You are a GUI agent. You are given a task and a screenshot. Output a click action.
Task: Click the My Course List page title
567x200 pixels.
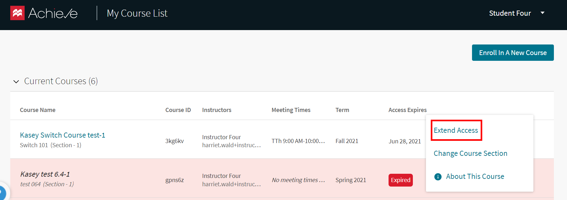pyautogui.click(x=137, y=13)
